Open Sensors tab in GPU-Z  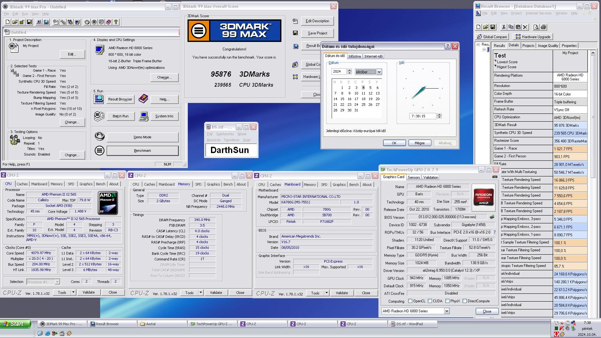pyautogui.click(x=414, y=177)
